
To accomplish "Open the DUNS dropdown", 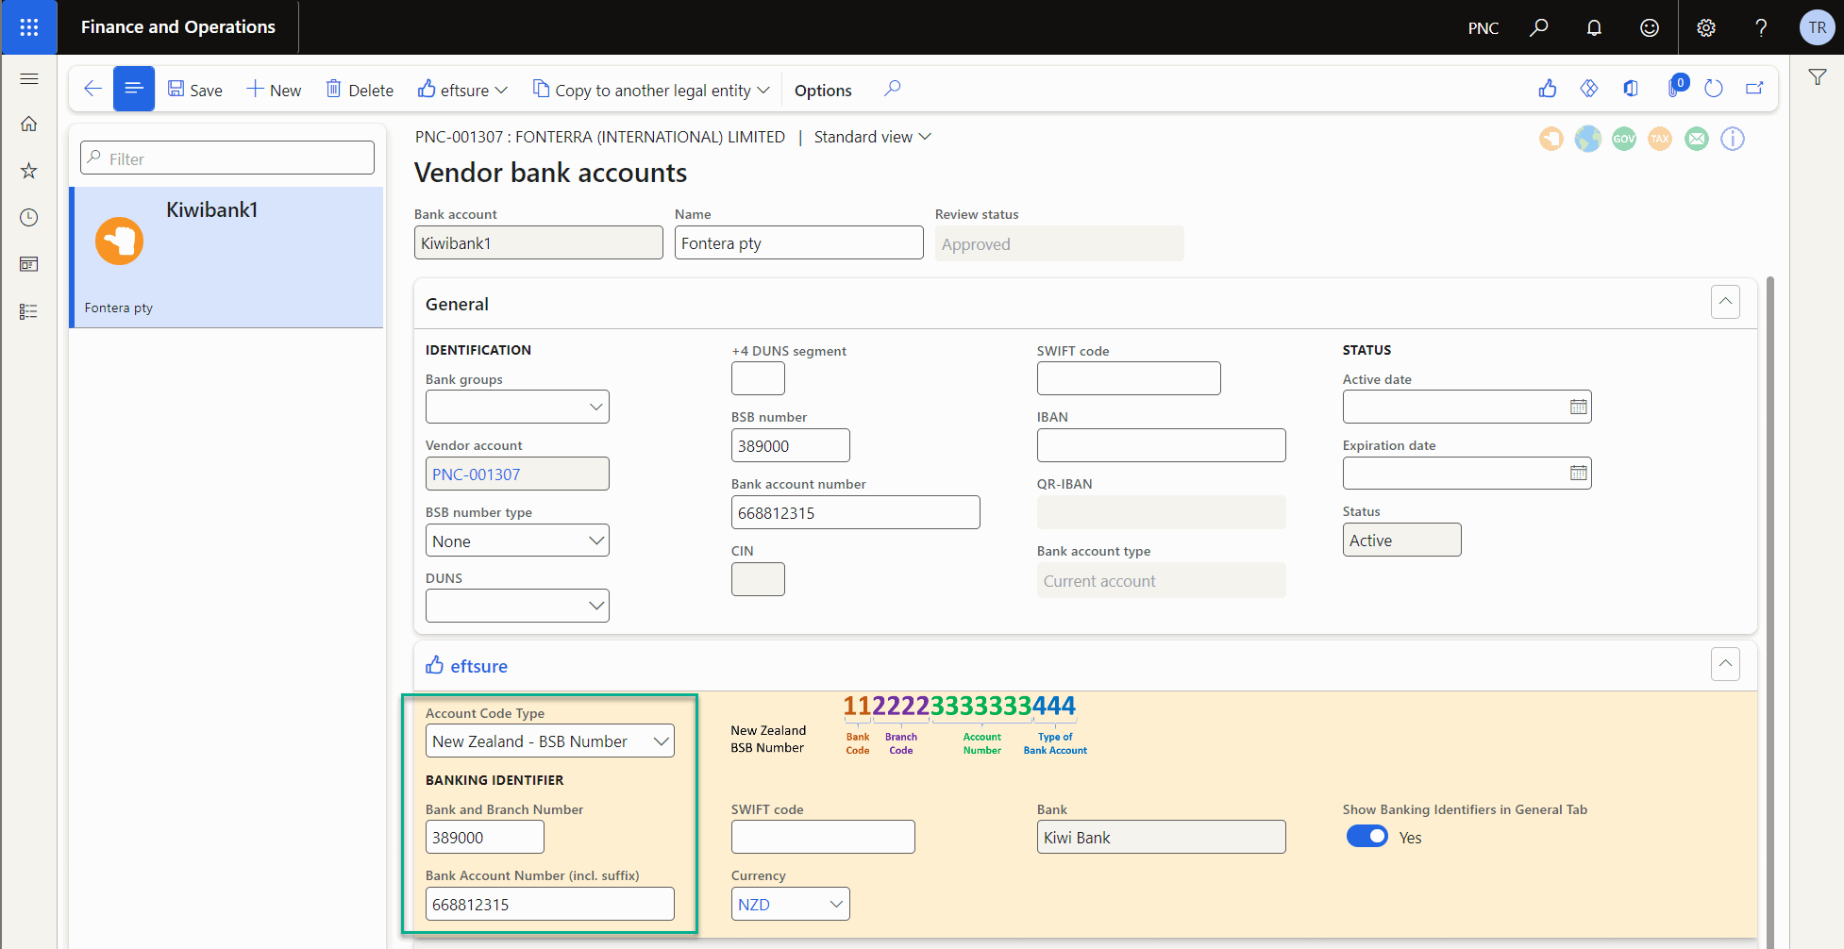I will tap(595, 606).
